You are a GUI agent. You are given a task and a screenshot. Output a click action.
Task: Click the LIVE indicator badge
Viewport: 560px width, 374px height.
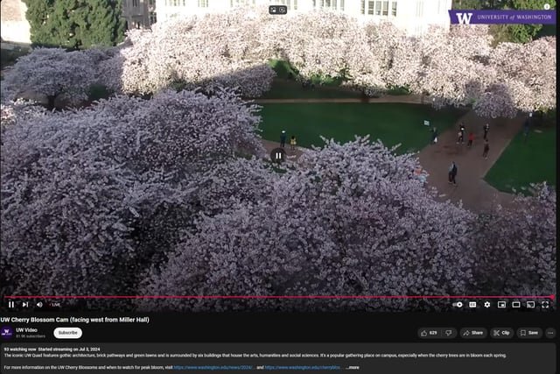(x=56, y=305)
